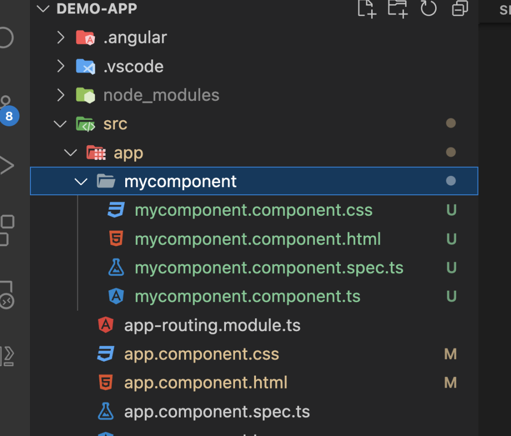Collapse the mycomponent folder chevron
The image size is (511, 436).
click(81, 181)
